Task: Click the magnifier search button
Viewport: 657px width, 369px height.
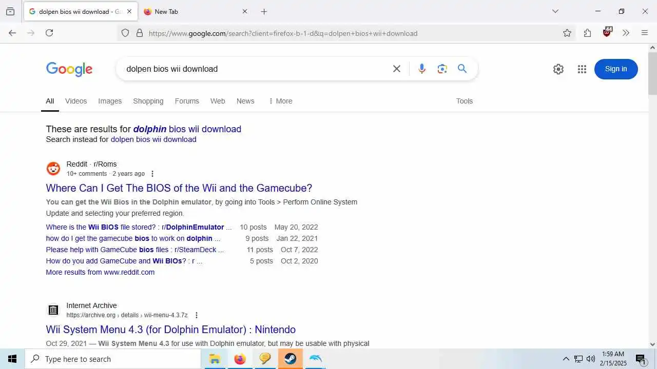Action: 462,69
